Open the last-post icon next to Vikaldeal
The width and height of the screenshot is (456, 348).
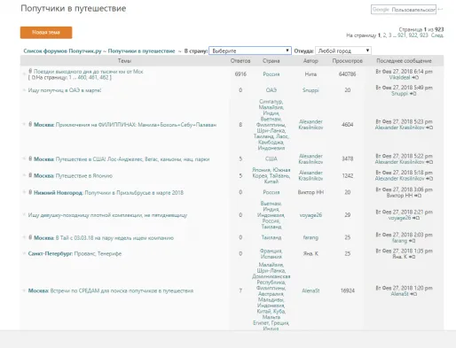click(415, 78)
